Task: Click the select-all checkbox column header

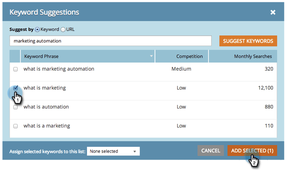Action: coord(15,57)
